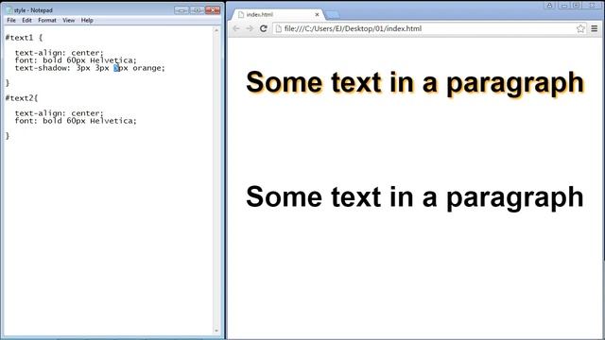
Task: Click the browser Back arrow
Action: 236,28
